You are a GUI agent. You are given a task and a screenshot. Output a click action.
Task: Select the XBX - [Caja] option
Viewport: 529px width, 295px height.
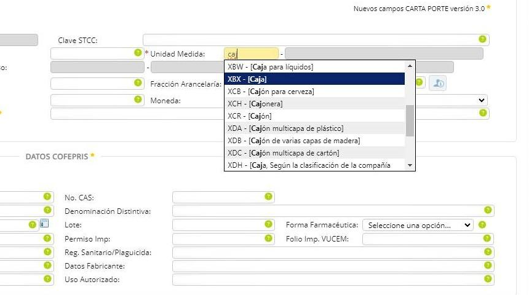(x=314, y=79)
